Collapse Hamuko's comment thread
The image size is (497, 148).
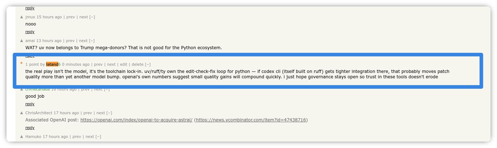[x=98, y=137]
